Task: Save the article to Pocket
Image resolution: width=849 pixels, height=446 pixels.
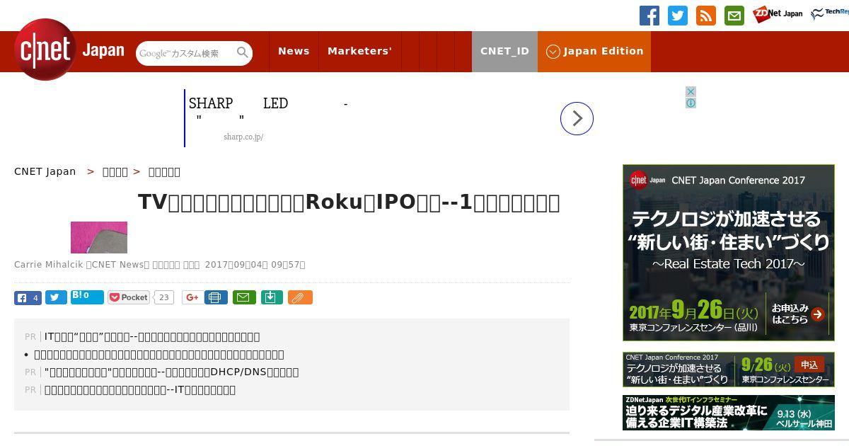Action: pos(129,297)
